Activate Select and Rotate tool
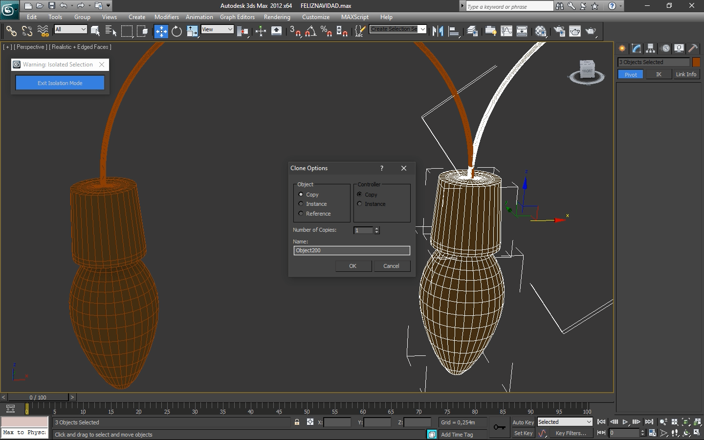The width and height of the screenshot is (704, 440). (176, 31)
